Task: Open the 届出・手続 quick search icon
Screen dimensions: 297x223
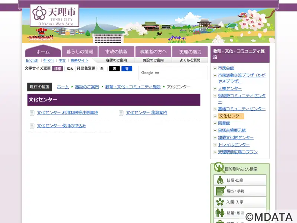Action: coord(220,191)
